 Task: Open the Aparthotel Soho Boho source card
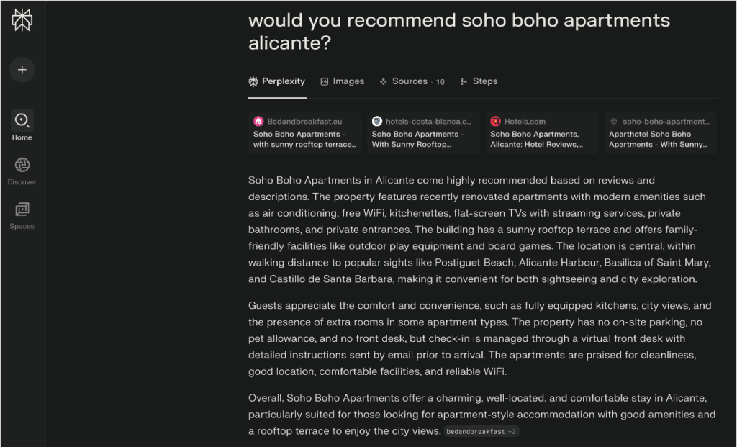click(x=660, y=133)
